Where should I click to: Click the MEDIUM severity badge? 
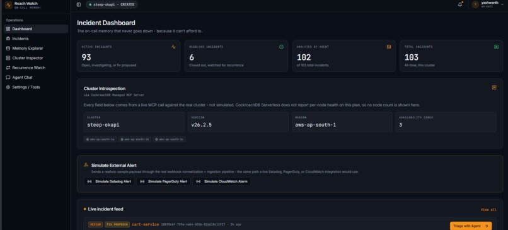pos(95,224)
